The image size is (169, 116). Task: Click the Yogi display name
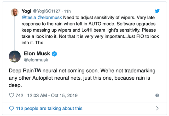(x=26, y=11)
